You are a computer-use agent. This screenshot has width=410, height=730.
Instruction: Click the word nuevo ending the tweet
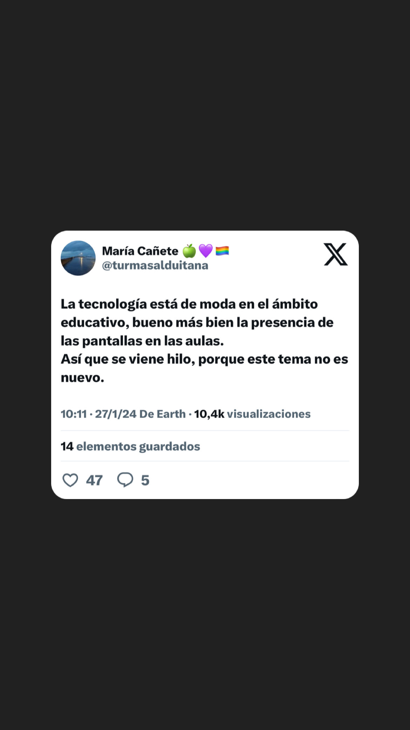pos(82,378)
